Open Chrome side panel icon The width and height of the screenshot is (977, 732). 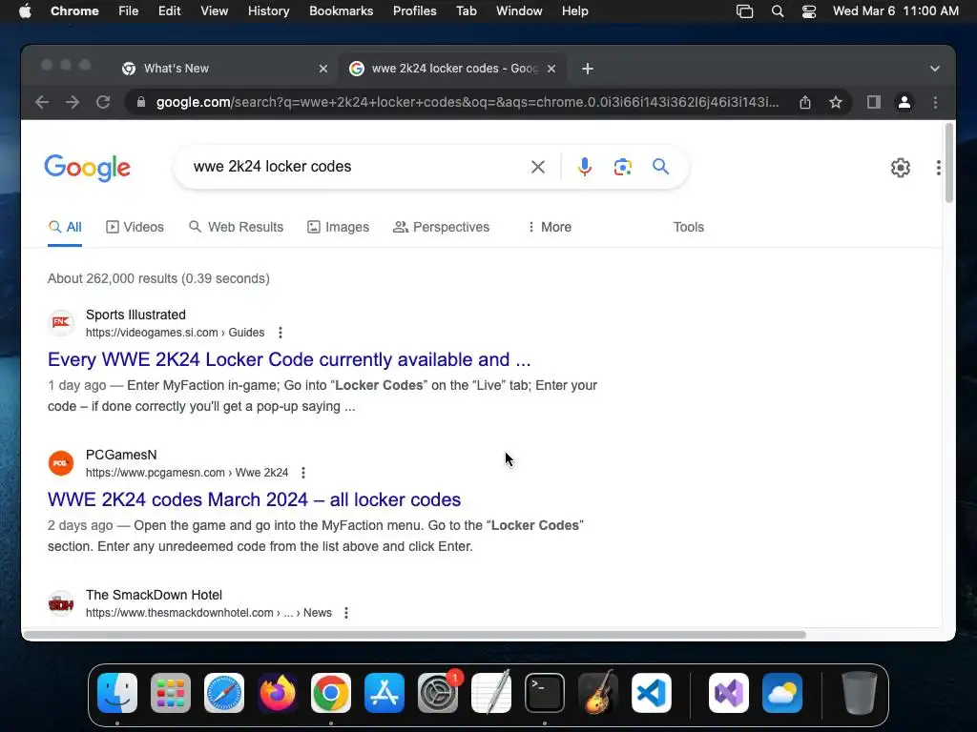874,102
